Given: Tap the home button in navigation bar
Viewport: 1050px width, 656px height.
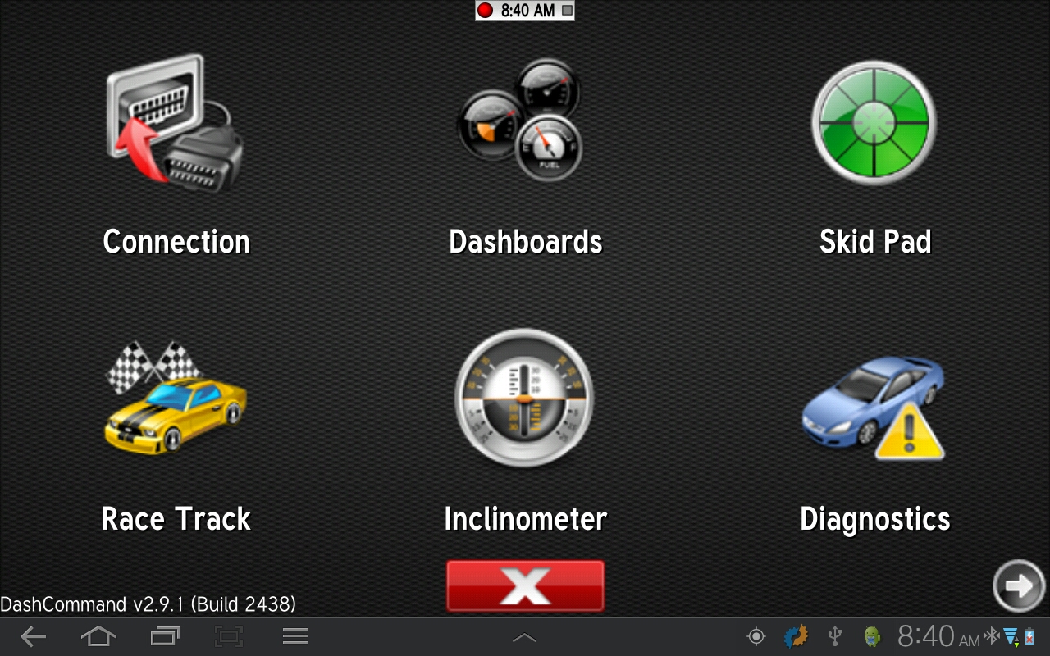Looking at the screenshot, I should (x=98, y=636).
